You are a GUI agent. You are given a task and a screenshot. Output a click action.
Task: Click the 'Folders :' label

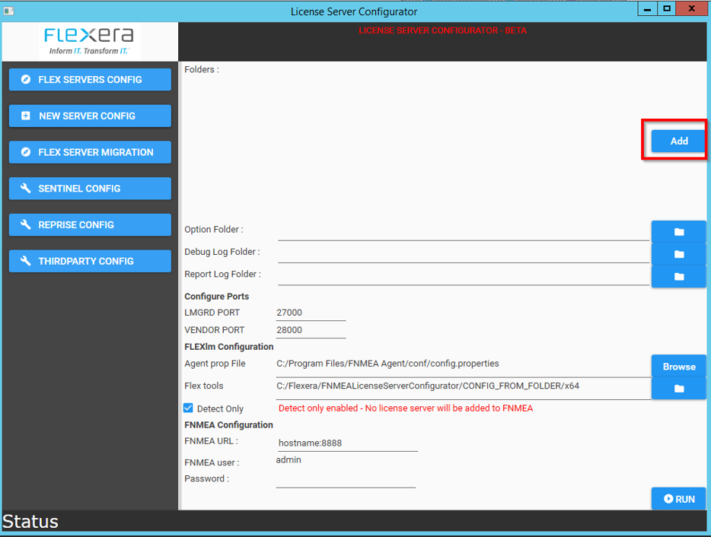coord(202,70)
